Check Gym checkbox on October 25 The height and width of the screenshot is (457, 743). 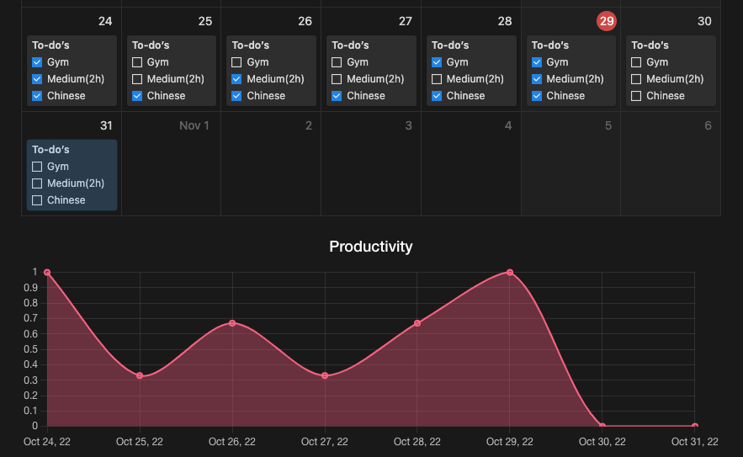click(137, 62)
